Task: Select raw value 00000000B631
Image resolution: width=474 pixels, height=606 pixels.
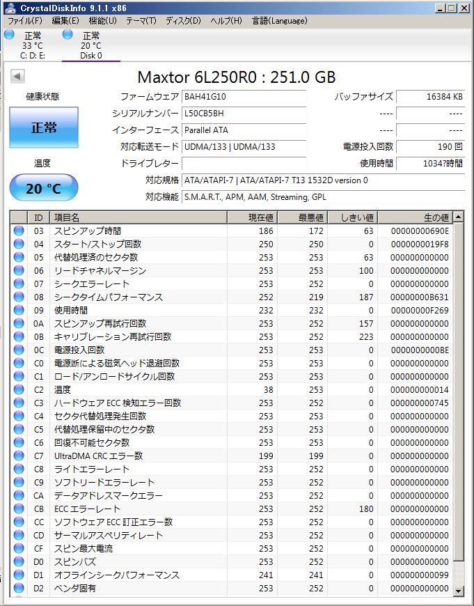Action: 420,297
